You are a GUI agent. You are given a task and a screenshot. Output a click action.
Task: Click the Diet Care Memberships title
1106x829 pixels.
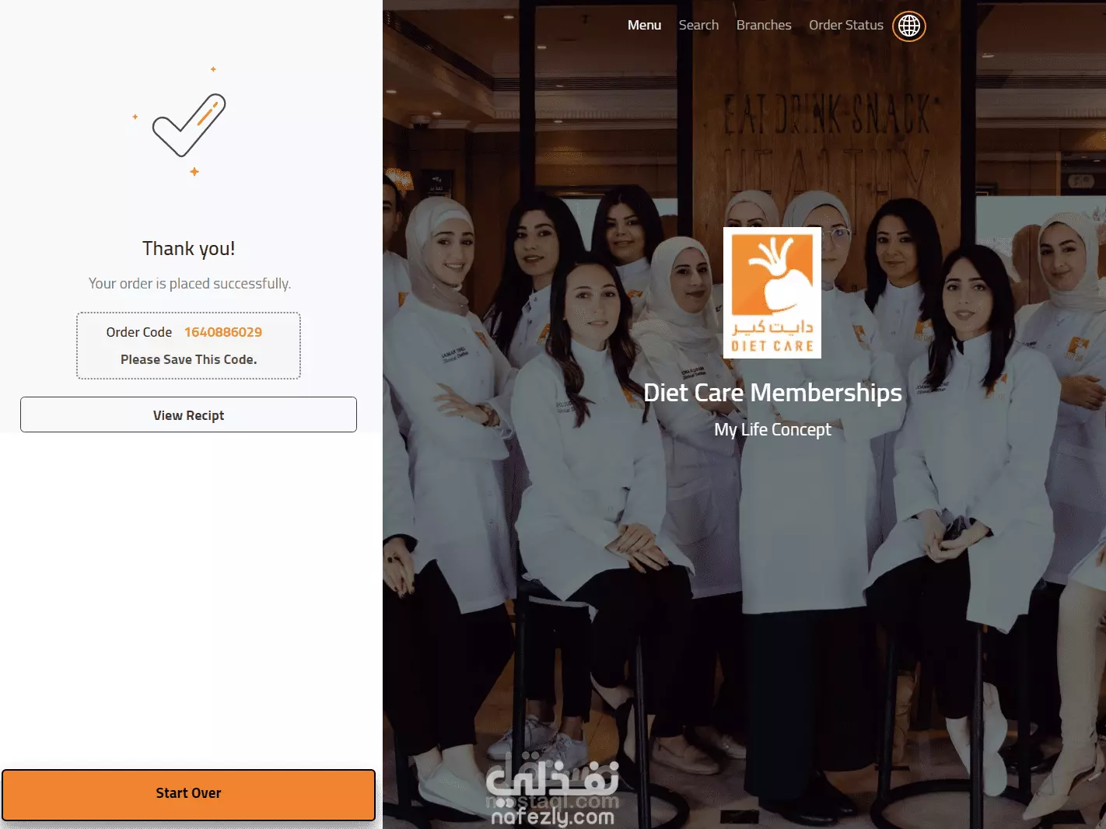(772, 393)
